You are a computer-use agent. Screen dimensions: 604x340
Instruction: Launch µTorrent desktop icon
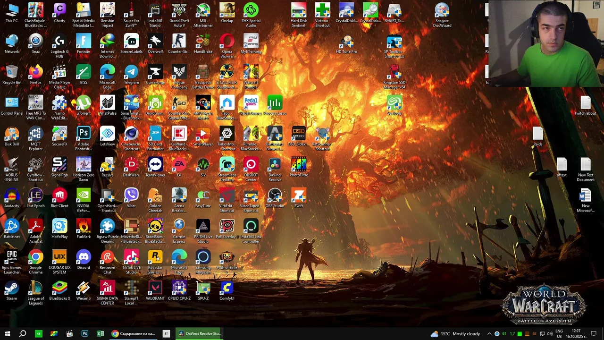tap(84, 106)
